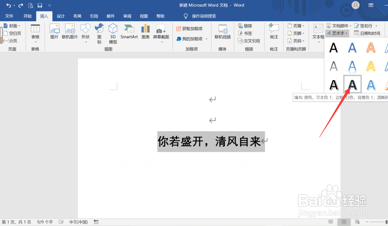Add a 批注 comment
This screenshot has width=388, height=226.
click(274, 31)
